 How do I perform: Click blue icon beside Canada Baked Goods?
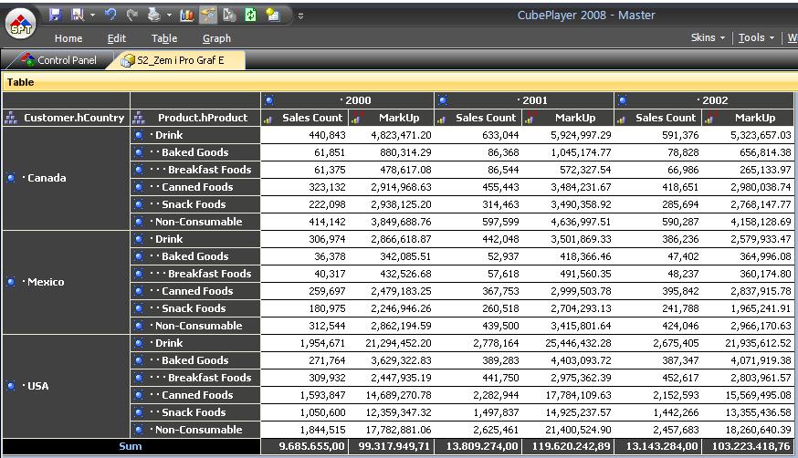(139, 152)
